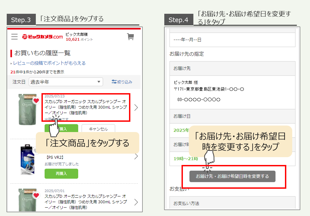Expand the PS VR2 order with its chevron
This screenshot has width=310, height=216.
[x=136, y=156]
